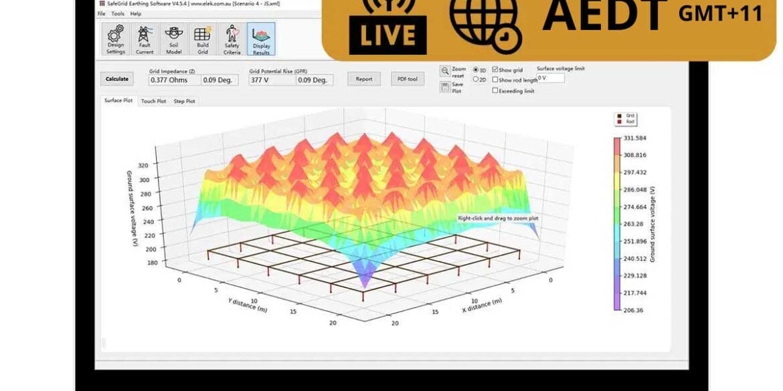This screenshot has width=783, height=391.
Task: Open the Soil Model tool
Action: pyautogui.click(x=173, y=38)
